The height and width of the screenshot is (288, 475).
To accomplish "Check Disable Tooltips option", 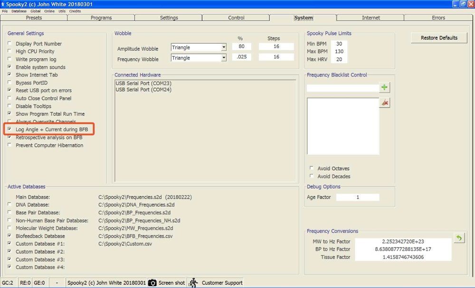I will 9,106.
